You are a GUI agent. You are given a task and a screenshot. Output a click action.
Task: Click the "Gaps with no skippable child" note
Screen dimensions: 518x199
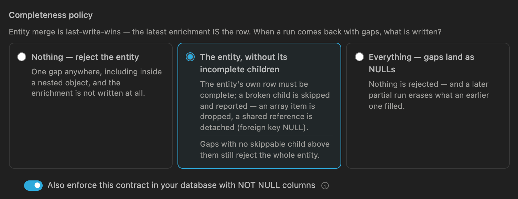pos(265,149)
